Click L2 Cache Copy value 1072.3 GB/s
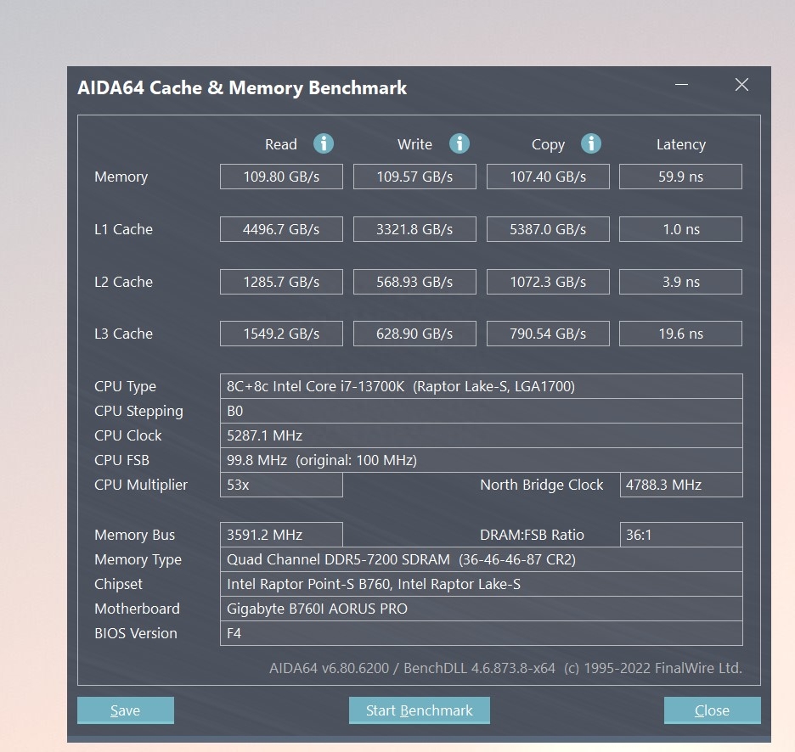Viewport: 795px width, 752px height. tap(548, 282)
